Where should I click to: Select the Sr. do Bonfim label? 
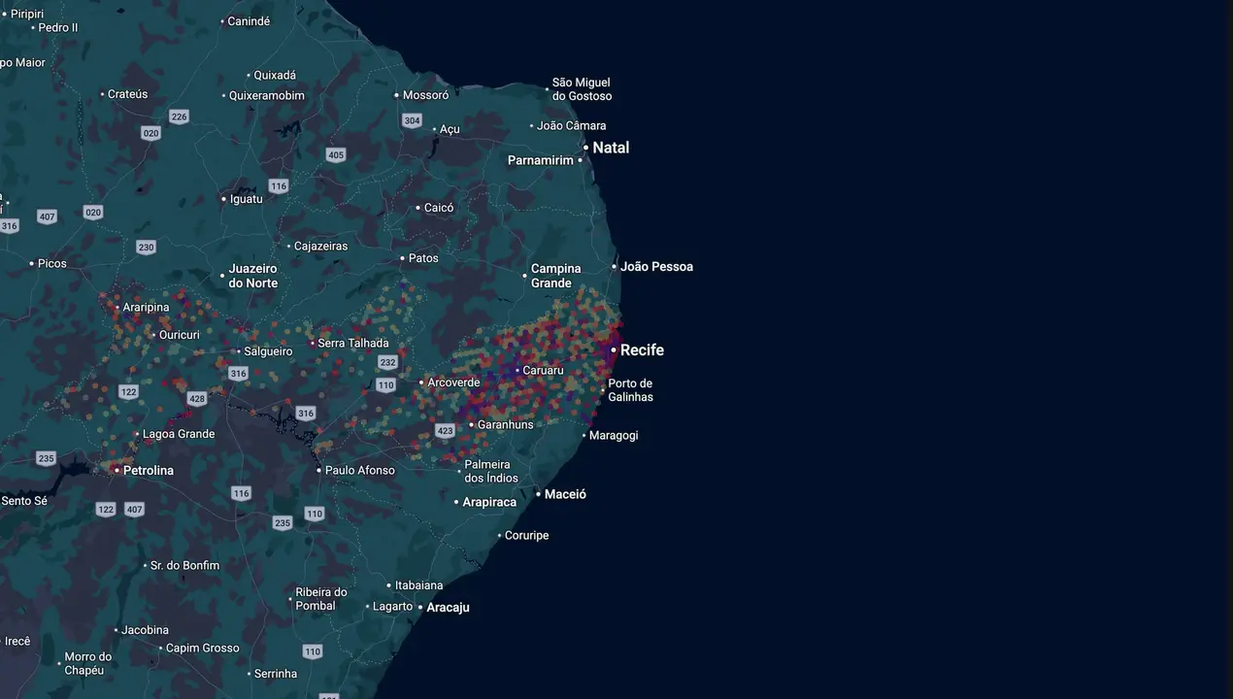pyautogui.click(x=185, y=565)
